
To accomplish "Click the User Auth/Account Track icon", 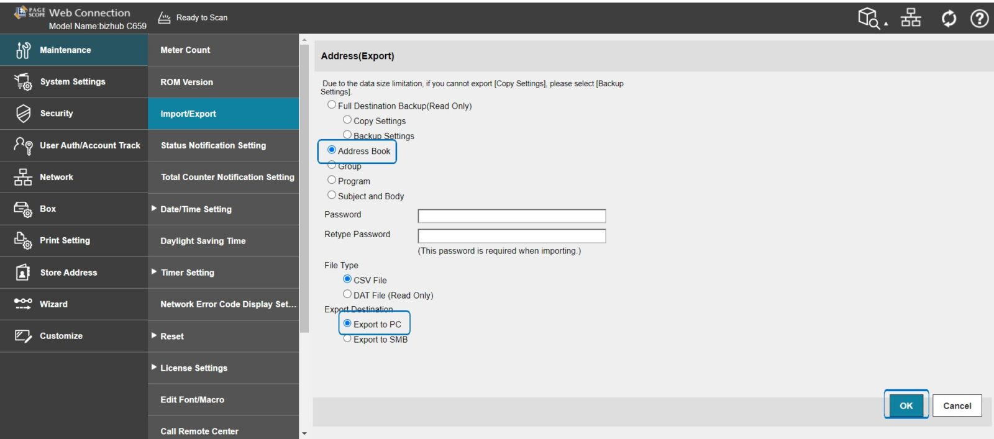I will (23, 145).
